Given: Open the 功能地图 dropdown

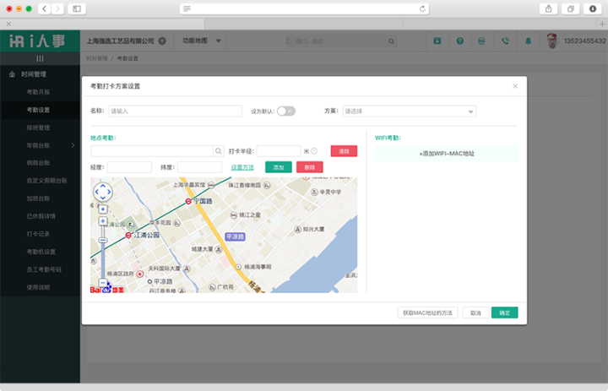Looking at the screenshot, I should click(202, 41).
